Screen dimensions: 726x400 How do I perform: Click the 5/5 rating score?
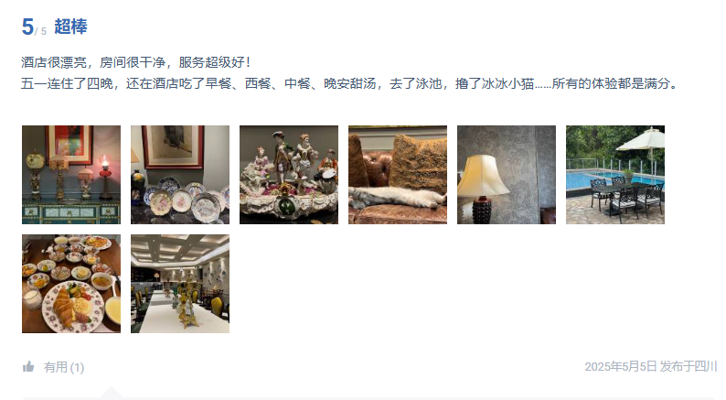34,27
